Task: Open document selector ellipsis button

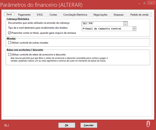Action: tap(125, 24)
